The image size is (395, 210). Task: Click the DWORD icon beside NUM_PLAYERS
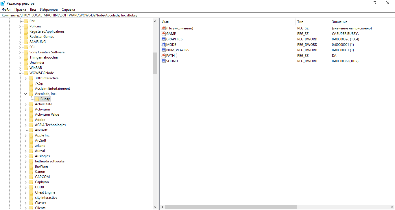(163, 50)
